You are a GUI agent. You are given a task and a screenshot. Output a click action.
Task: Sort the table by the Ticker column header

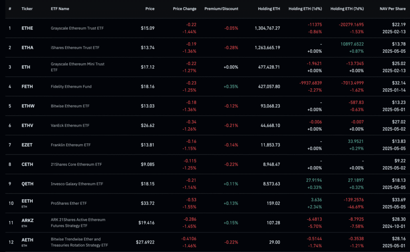pyautogui.click(x=27, y=9)
